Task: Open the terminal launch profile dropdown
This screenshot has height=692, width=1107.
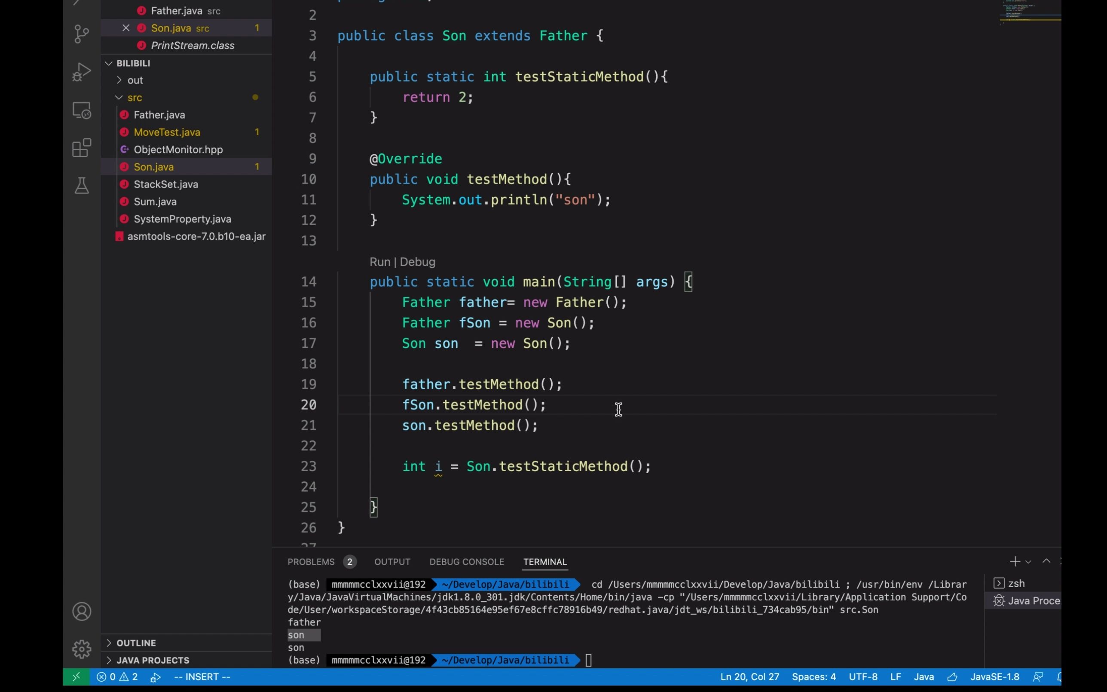Action: tap(1028, 562)
